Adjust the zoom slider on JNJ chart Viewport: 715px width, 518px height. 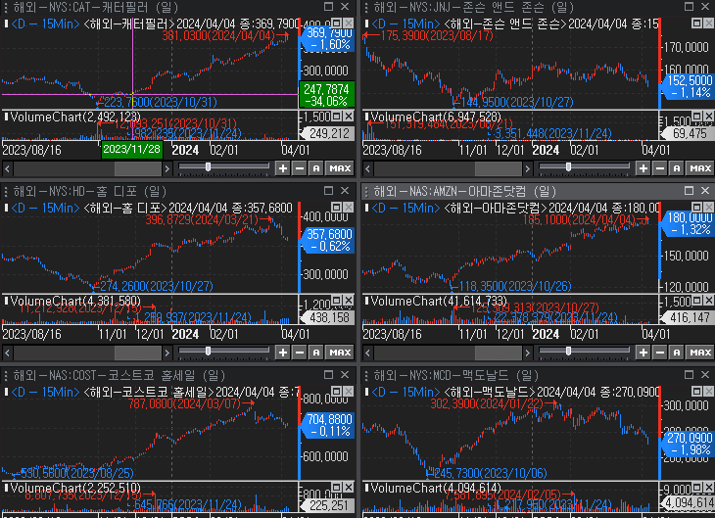click(x=568, y=166)
